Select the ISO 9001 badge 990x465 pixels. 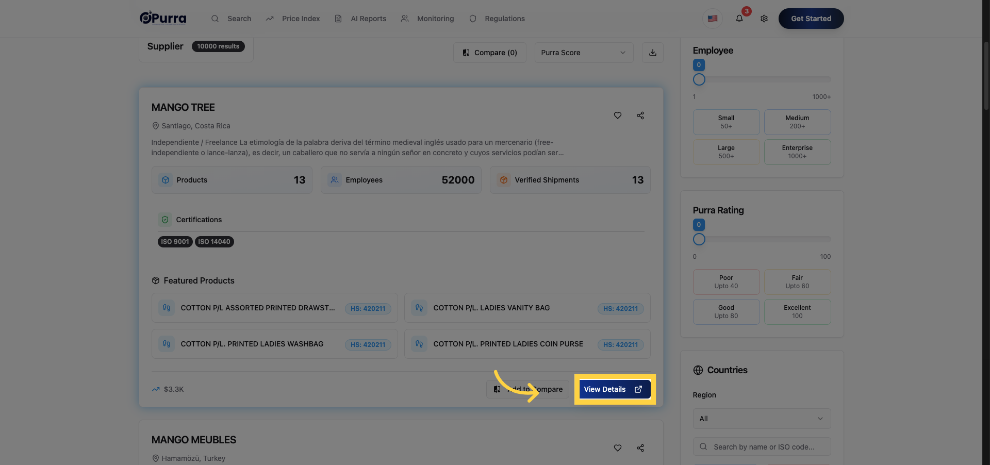(175, 242)
